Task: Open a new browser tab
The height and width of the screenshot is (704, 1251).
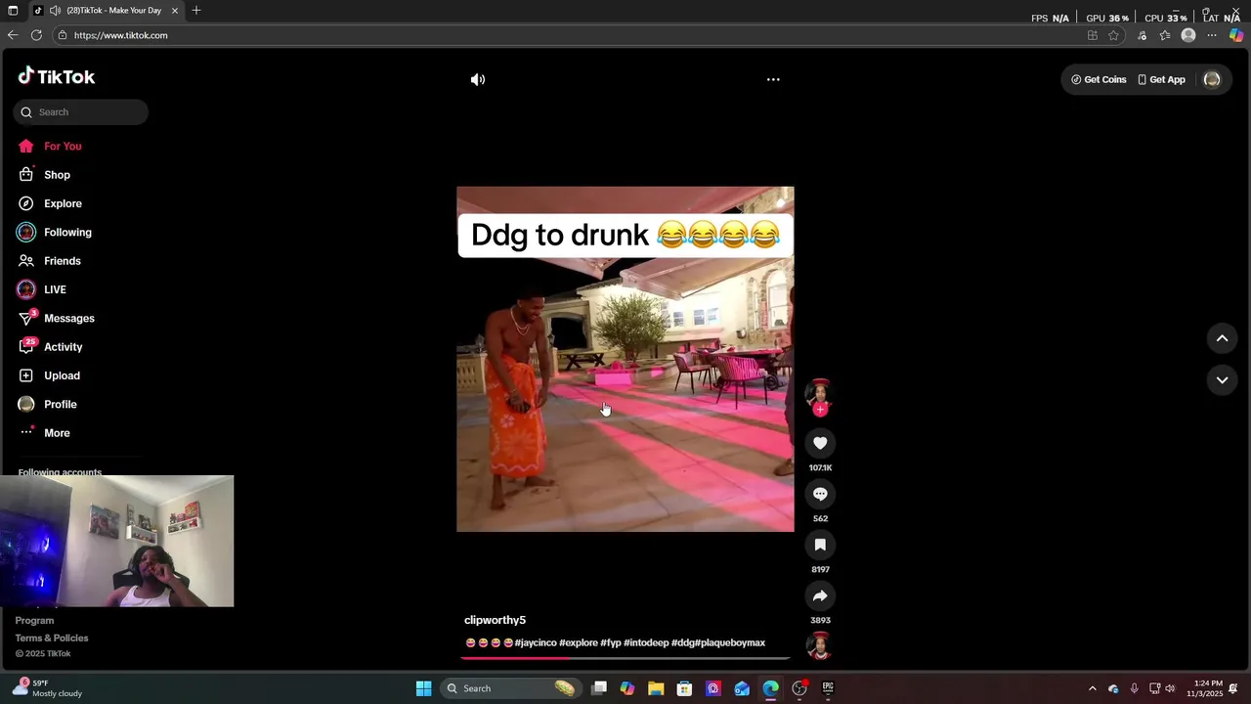Action: 196,11
